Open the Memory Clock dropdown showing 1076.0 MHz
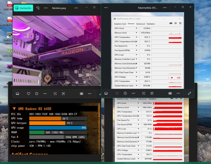Viewport: 211px width, 164px height. [136, 33]
